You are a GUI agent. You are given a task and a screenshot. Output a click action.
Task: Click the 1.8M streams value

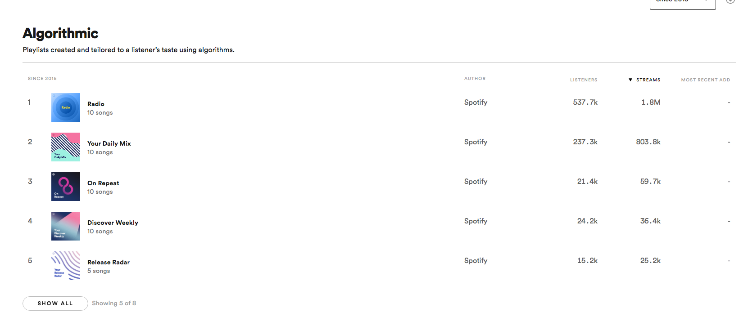tap(651, 103)
